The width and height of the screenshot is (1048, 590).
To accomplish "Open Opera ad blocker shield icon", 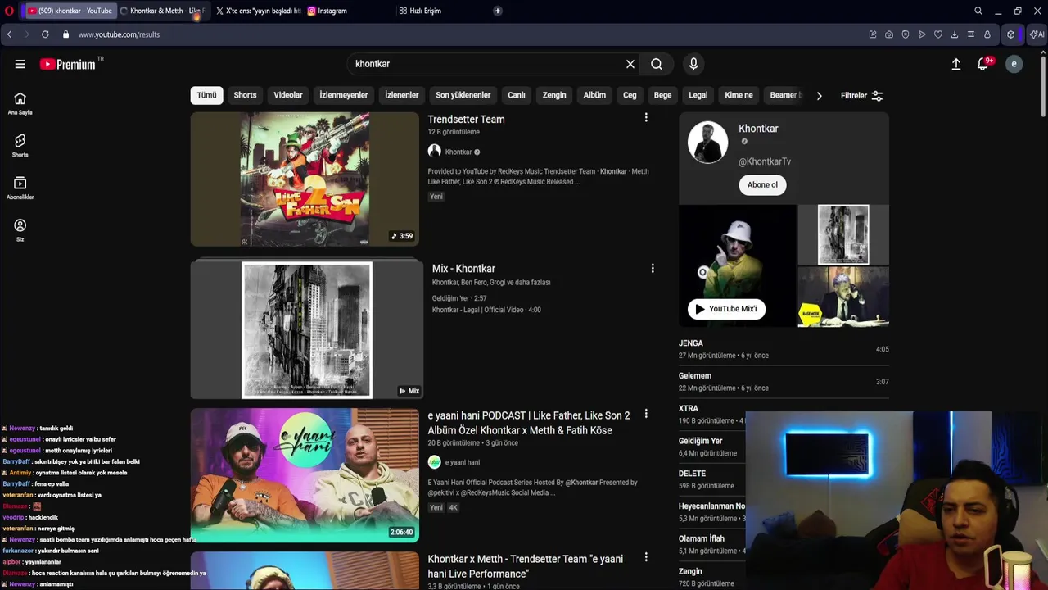I will click(x=906, y=34).
